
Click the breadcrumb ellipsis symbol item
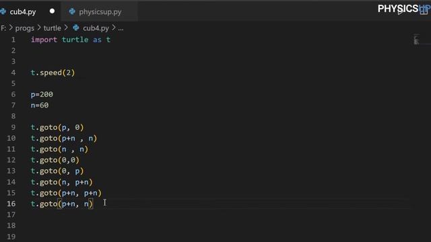(121, 28)
